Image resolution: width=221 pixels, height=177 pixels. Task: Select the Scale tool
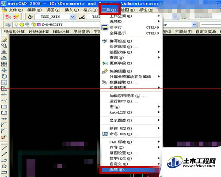[x=4, y=82]
